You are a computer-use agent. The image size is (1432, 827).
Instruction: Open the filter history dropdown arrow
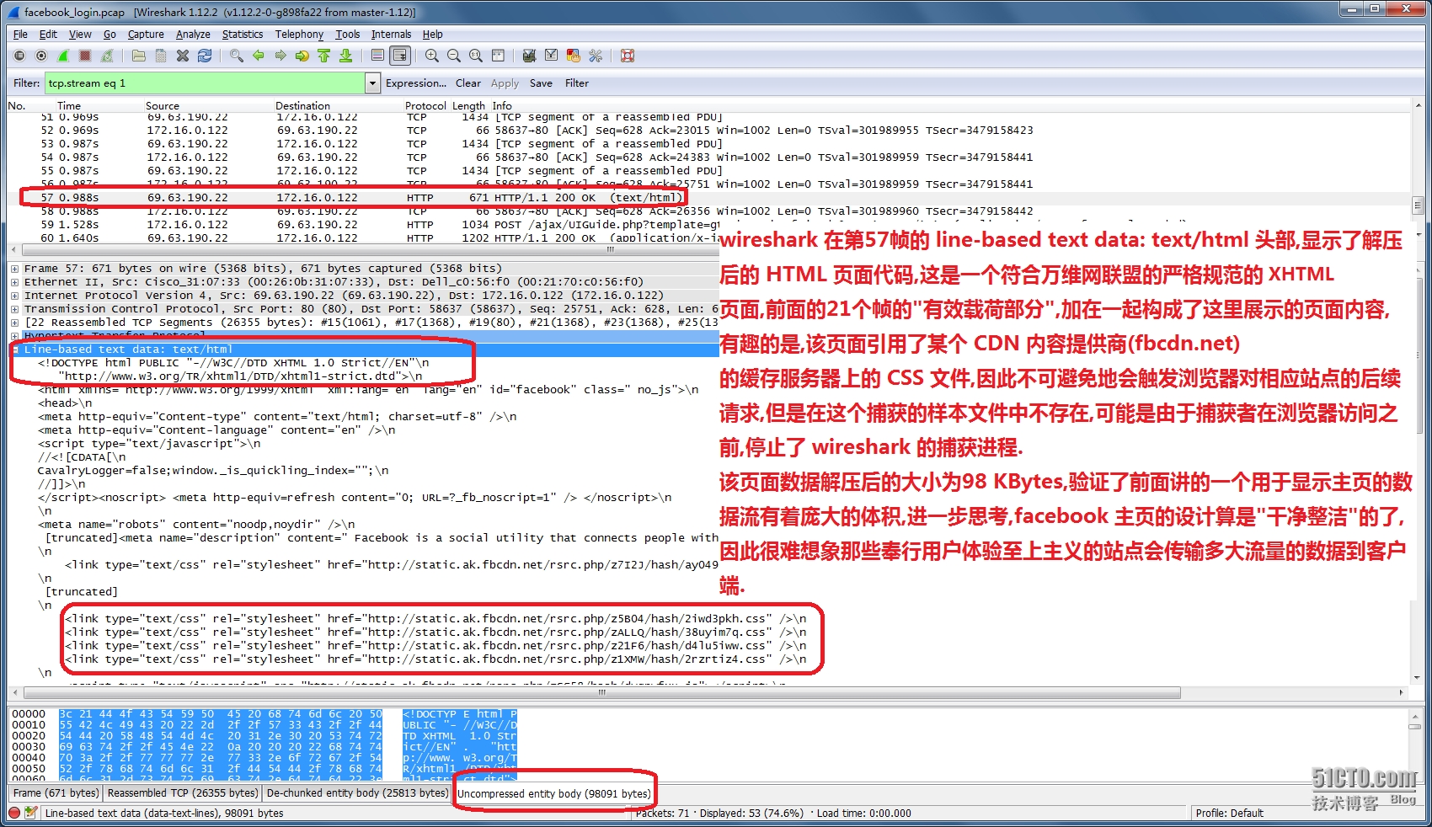(372, 83)
